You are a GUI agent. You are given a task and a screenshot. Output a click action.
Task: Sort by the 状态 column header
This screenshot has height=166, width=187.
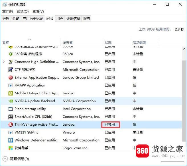pos(117,42)
